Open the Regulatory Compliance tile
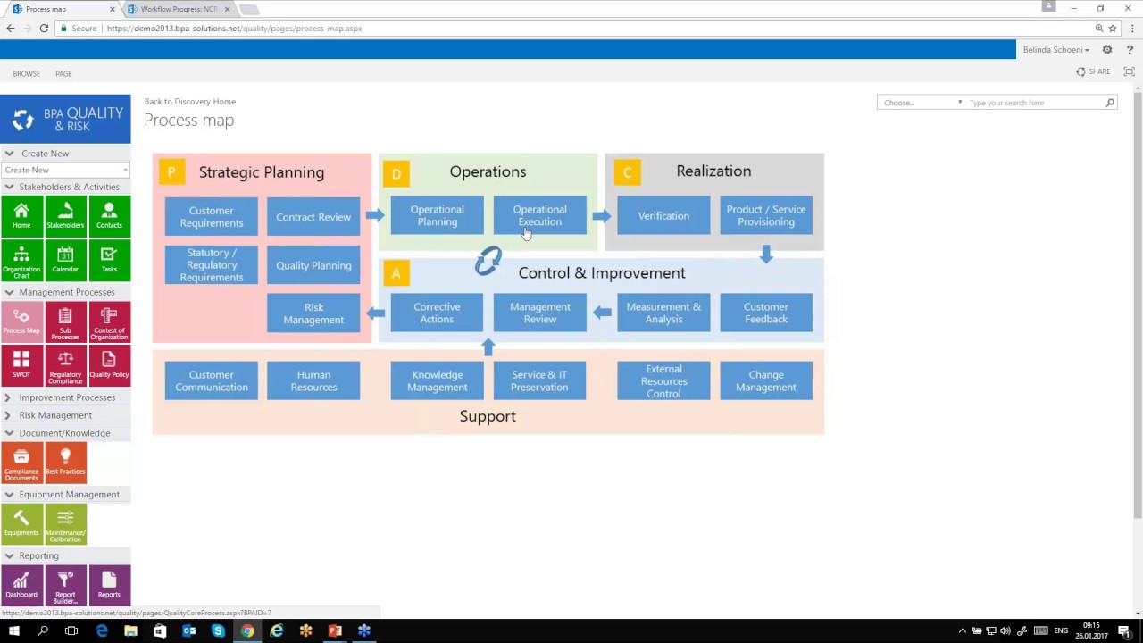 tap(65, 365)
